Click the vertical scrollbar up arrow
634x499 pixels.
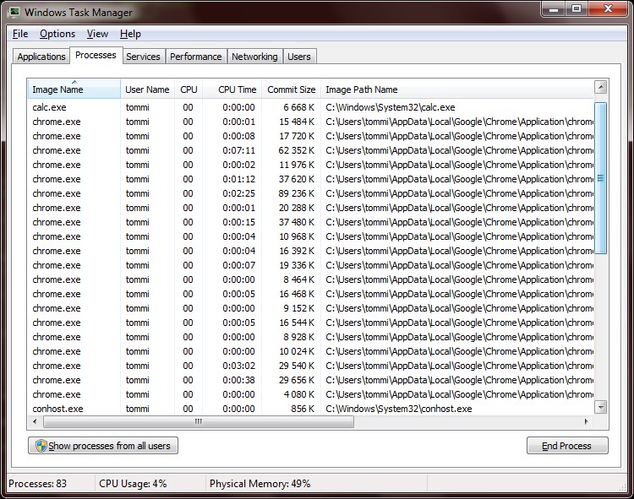[601, 87]
